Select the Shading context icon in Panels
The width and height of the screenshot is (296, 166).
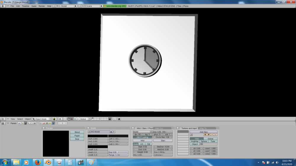(x=25, y=123)
